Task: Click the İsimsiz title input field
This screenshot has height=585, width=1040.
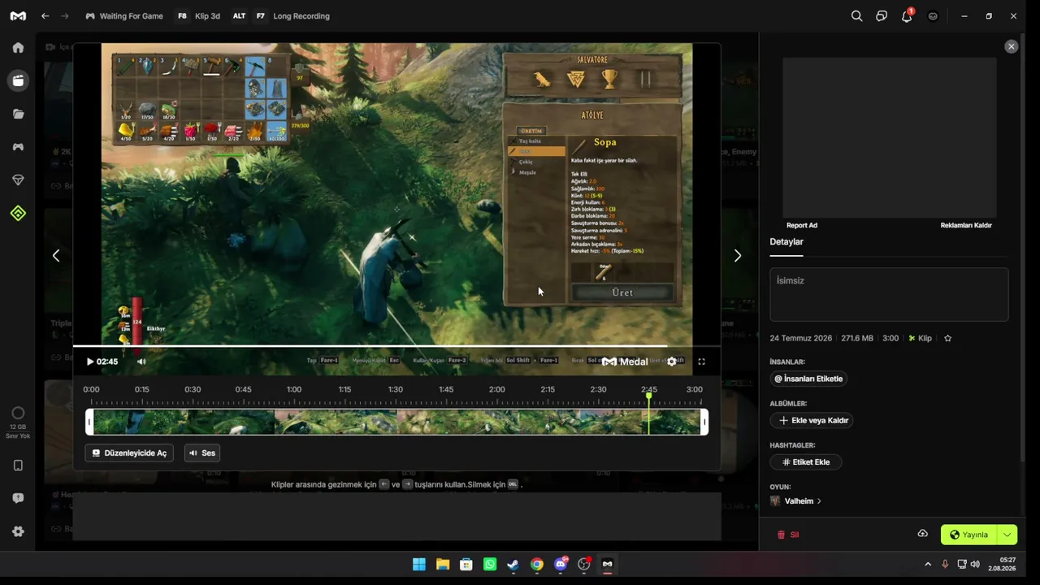Action: tap(889, 294)
